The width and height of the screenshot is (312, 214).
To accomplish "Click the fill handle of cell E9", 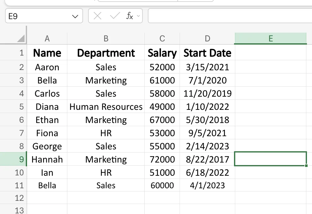I will click(x=306, y=166).
